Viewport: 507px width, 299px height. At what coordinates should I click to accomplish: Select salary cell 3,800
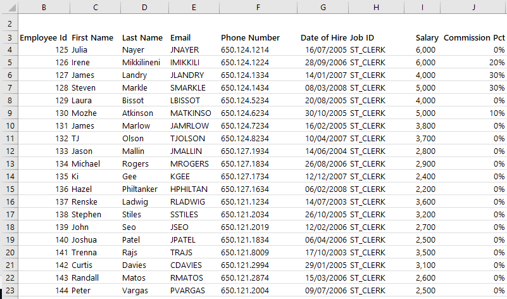pyautogui.click(x=422, y=125)
